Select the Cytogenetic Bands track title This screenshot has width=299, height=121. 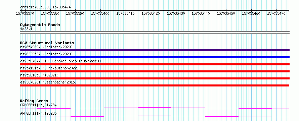pos(40,25)
